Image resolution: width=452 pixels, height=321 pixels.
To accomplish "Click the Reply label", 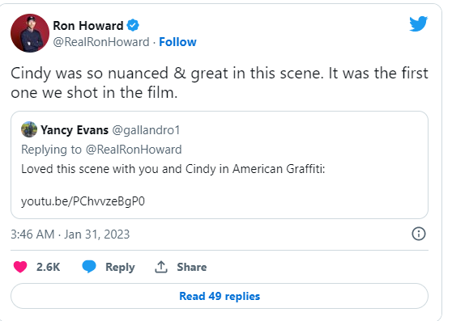I will click(x=120, y=267).
